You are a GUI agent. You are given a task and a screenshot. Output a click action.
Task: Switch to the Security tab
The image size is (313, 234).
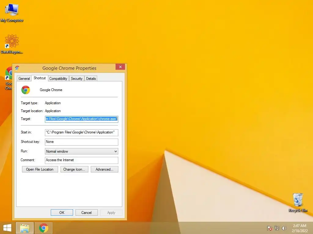tap(77, 79)
